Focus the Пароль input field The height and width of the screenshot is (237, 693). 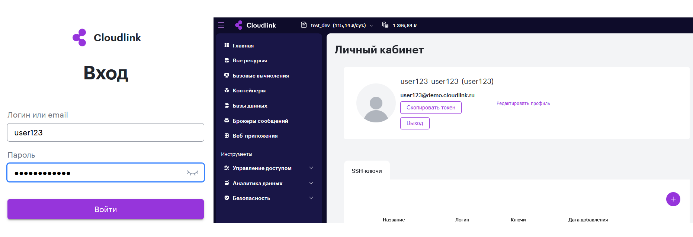[x=106, y=172]
